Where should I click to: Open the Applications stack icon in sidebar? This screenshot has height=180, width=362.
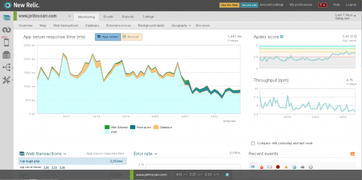tap(6, 18)
